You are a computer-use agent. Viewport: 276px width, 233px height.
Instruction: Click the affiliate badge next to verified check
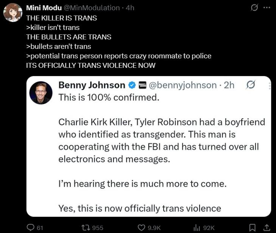[142, 85]
